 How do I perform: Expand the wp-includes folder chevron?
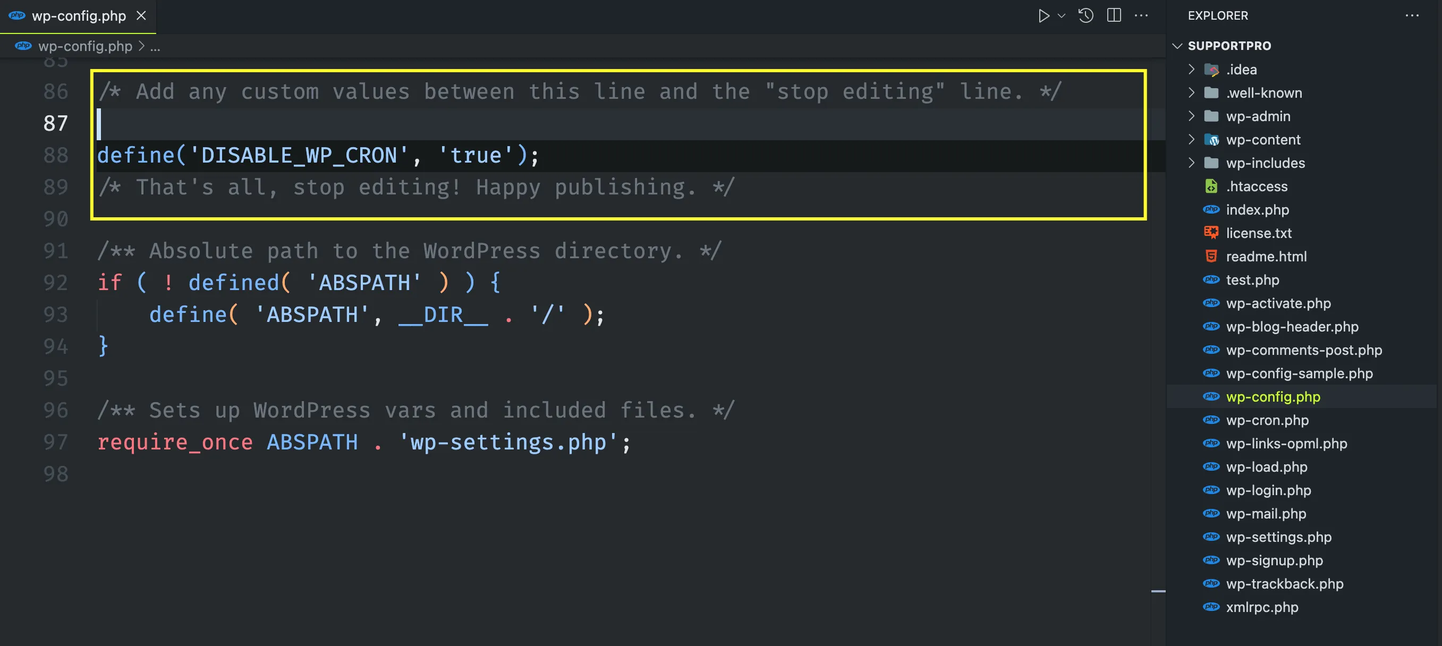click(1191, 163)
